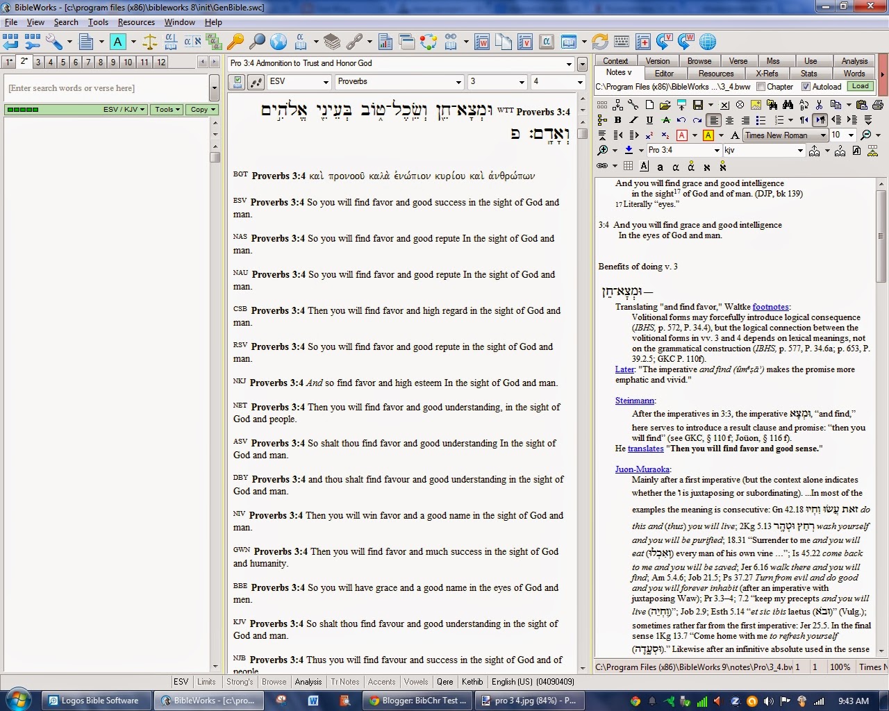Follow the footnotes link after Waltke
Screen dimensions: 889x711
(x=770, y=307)
